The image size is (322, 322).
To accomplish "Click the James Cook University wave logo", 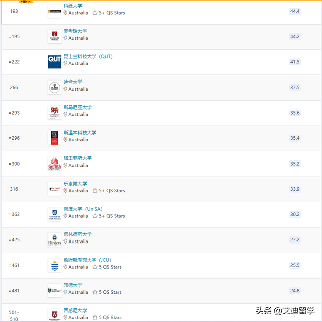I will (55, 265).
